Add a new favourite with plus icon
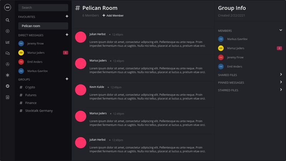 pos(67,16)
